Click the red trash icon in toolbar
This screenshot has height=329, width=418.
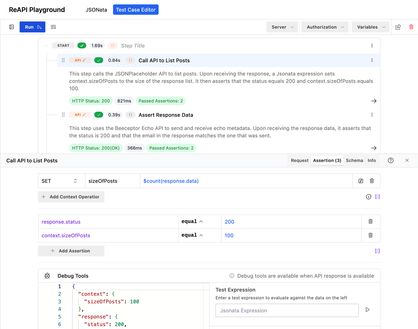(411, 27)
